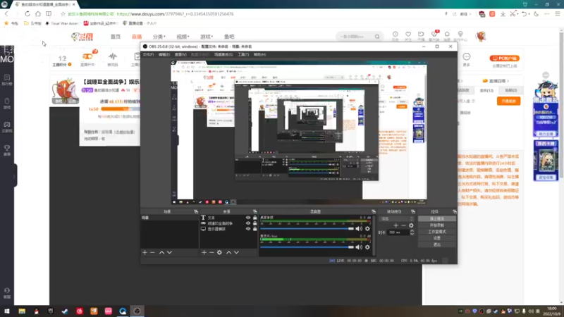Toggle lock on 显示器捕获 source
The width and height of the screenshot is (564, 317).
click(x=255, y=229)
